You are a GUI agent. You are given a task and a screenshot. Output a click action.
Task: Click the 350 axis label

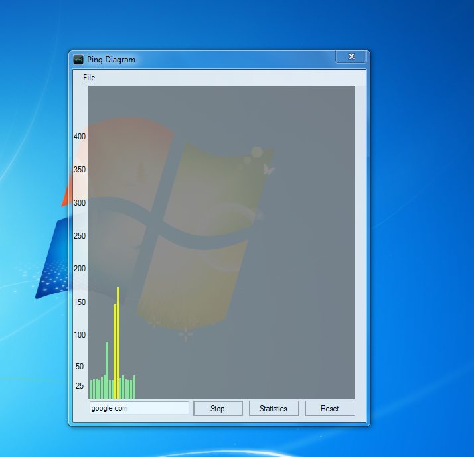point(80,170)
